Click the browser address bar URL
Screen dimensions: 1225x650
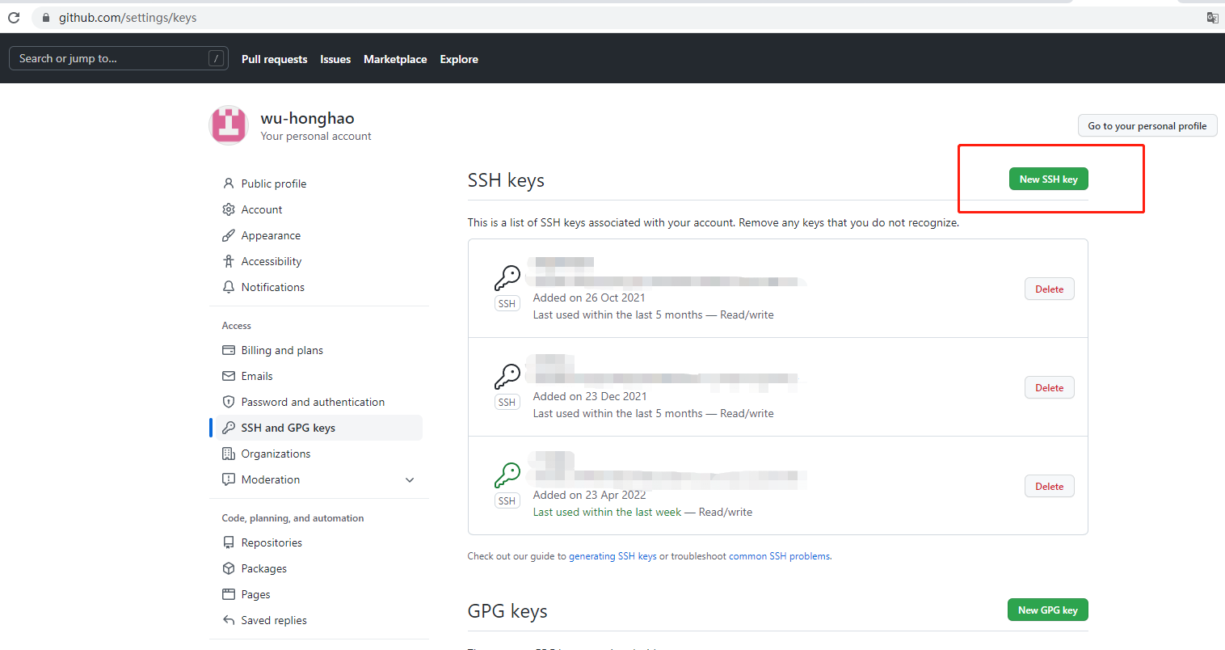point(128,18)
